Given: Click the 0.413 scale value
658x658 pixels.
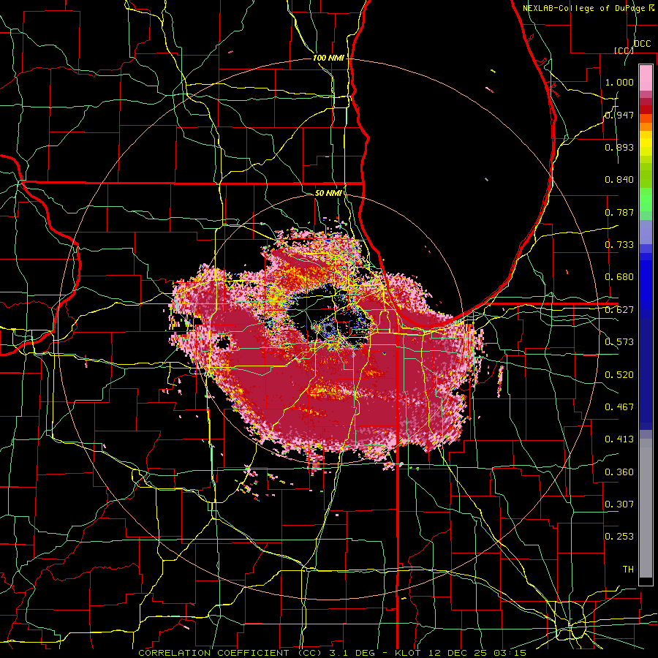Looking at the screenshot, I should pyautogui.click(x=619, y=439).
